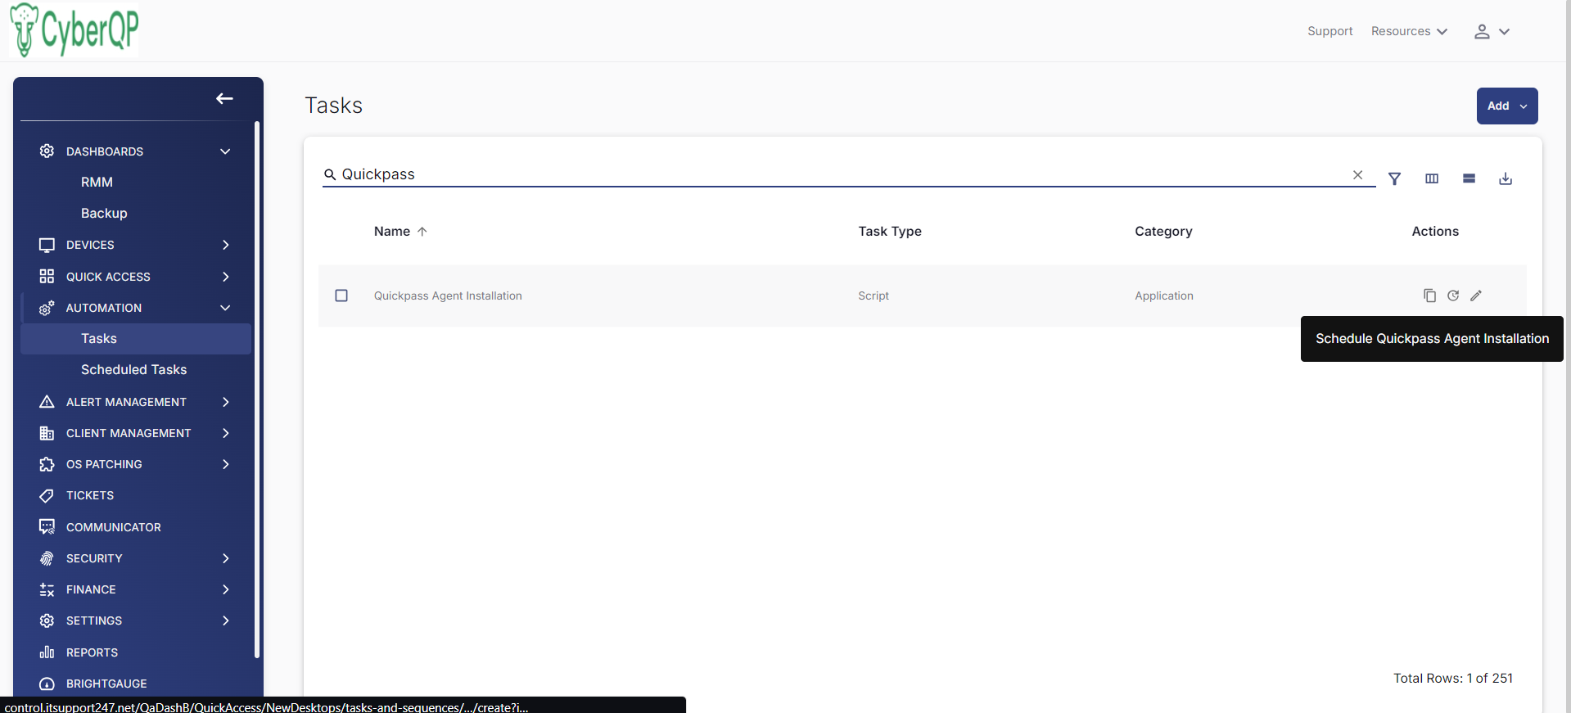Click the Finance calculator icon

tap(47, 589)
